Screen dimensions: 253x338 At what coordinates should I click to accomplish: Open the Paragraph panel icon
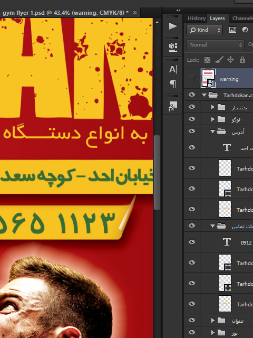point(173,84)
